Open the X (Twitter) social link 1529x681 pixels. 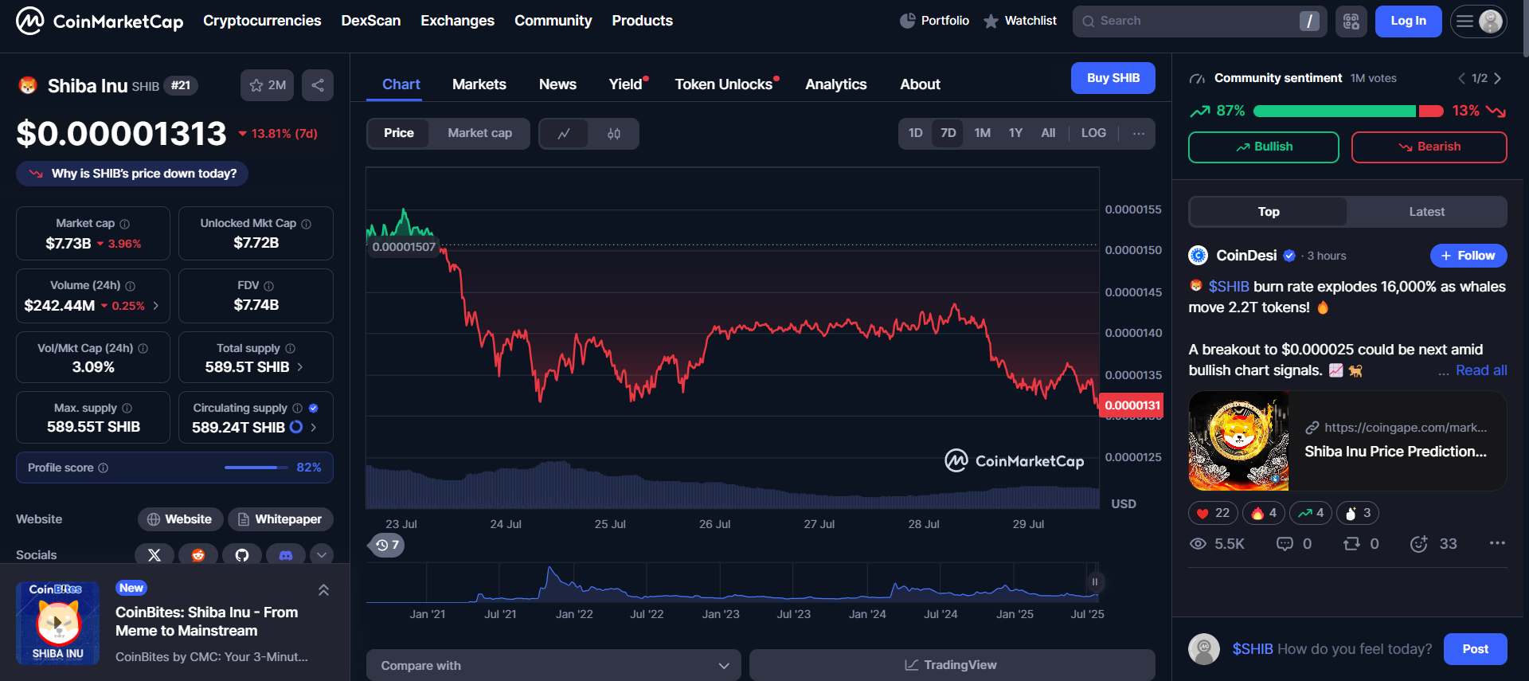tap(154, 555)
